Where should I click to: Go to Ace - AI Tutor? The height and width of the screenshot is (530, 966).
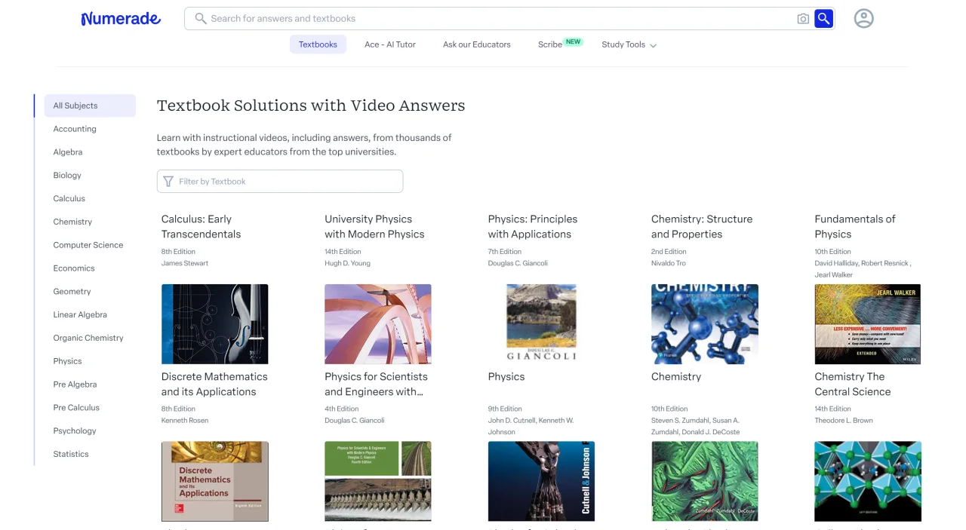tap(390, 44)
